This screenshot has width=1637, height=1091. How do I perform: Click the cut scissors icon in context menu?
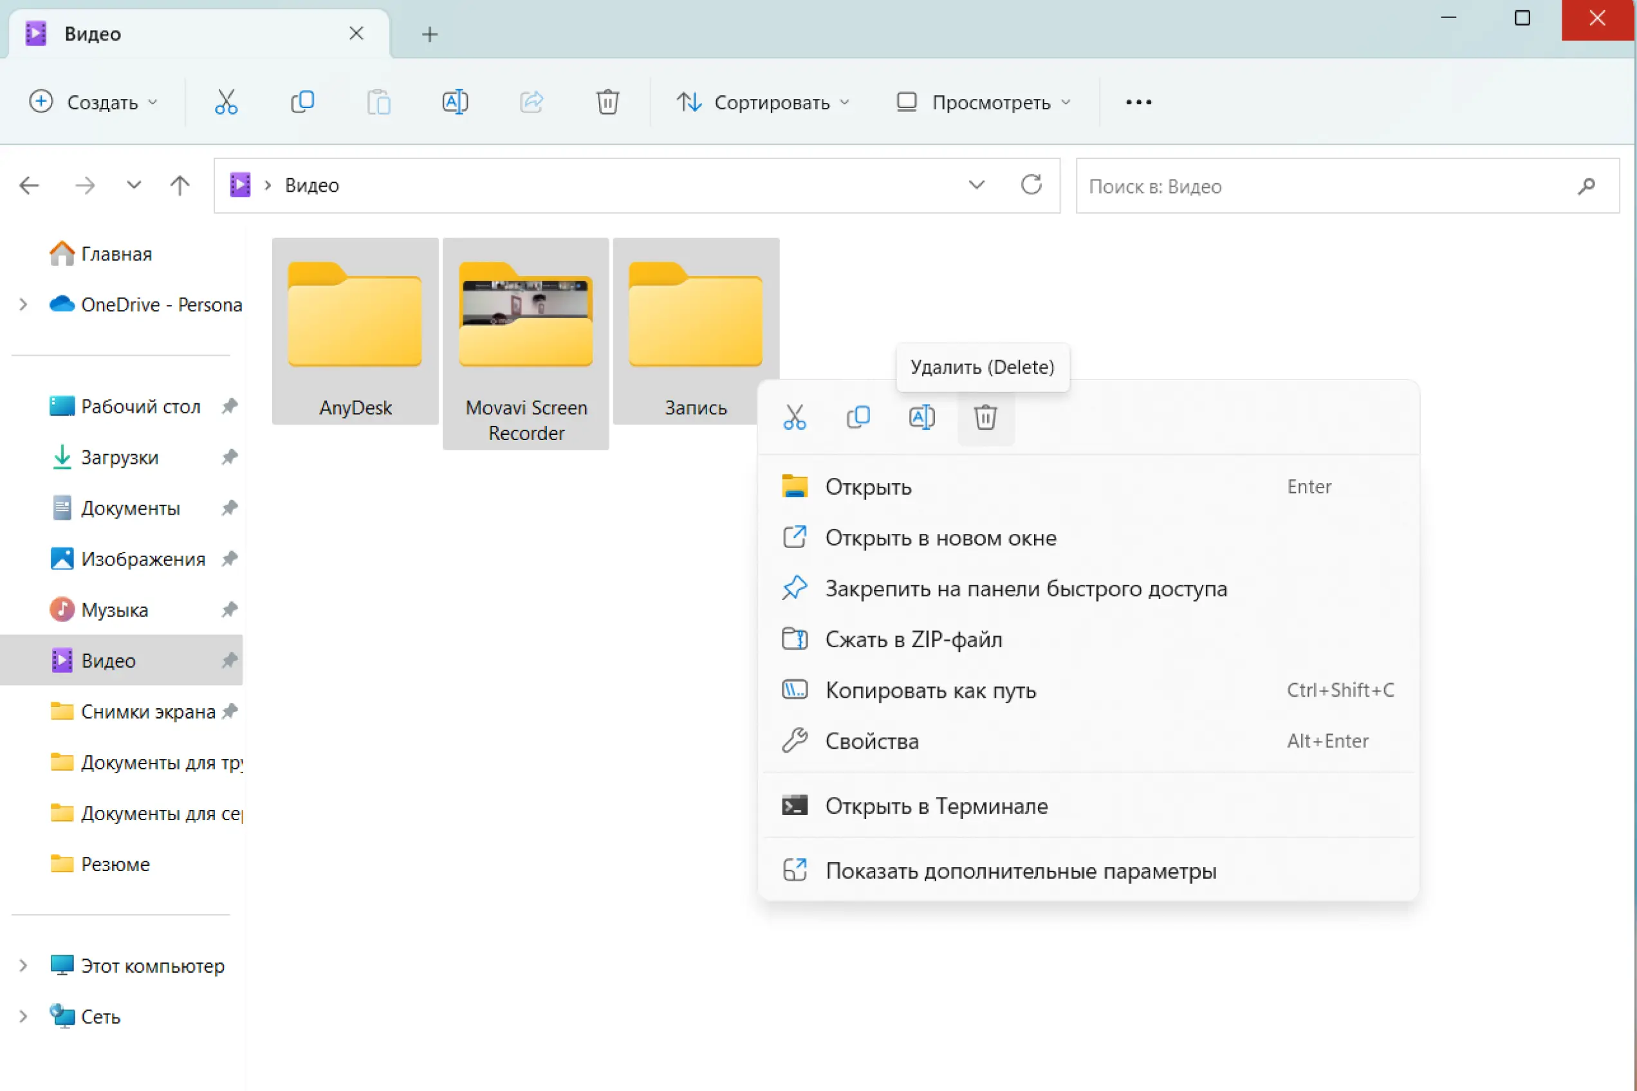click(x=794, y=417)
